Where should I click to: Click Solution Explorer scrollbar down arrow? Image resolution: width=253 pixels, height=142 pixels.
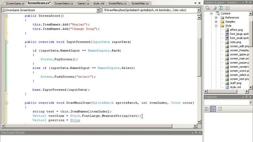pos(250,87)
